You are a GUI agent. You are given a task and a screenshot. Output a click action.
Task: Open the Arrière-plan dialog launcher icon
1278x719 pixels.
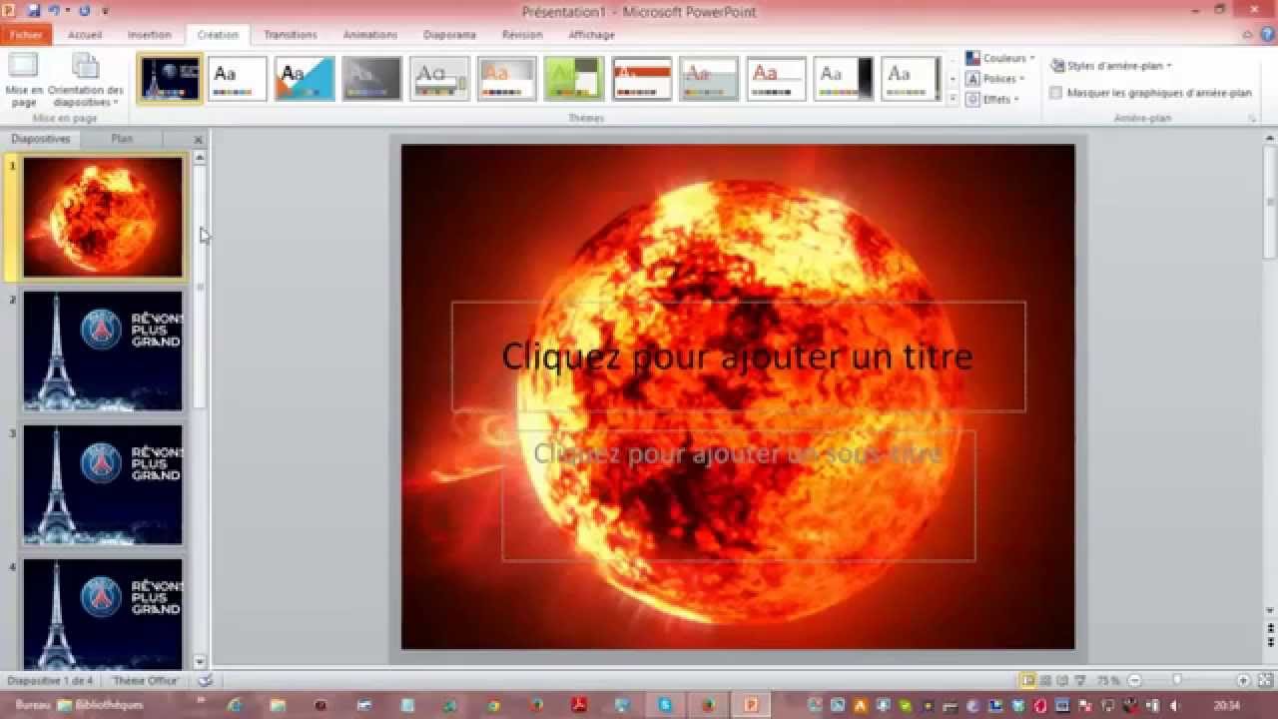click(x=1251, y=118)
